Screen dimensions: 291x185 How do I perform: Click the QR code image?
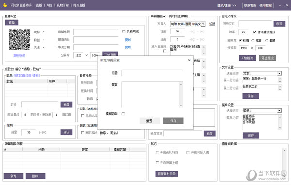pos(19,40)
